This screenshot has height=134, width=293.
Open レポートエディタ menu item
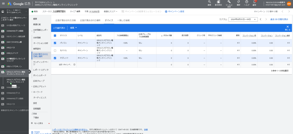[41, 70]
